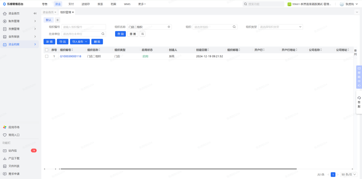
Task: Open 应用市场 from the sidebar
Action: [14, 127]
